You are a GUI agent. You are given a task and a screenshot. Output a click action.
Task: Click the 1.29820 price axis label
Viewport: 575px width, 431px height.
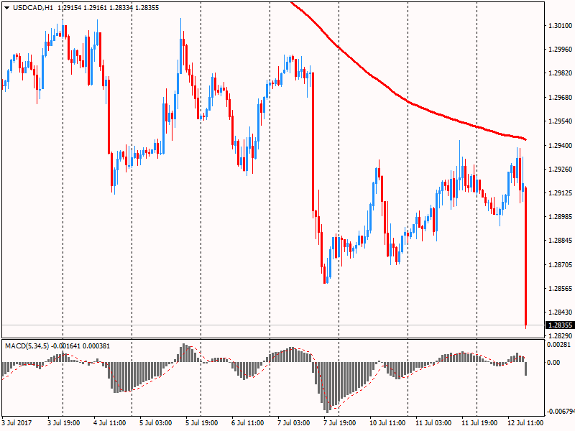(560, 73)
